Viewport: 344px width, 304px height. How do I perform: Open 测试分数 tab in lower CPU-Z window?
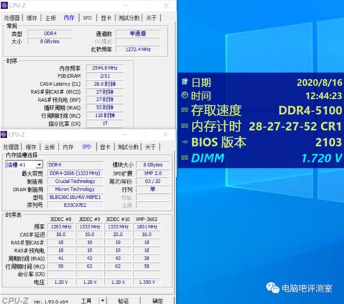pyautogui.click(x=128, y=147)
